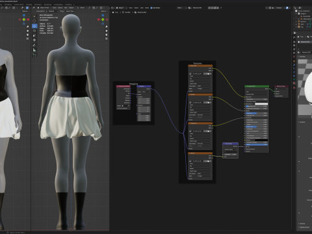Select the Annotate pencil tool
312x234 pixels.
click(34, 45)
